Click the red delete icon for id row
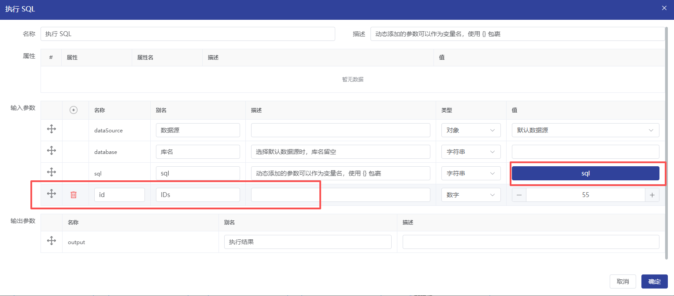 (x=74, y=195)
